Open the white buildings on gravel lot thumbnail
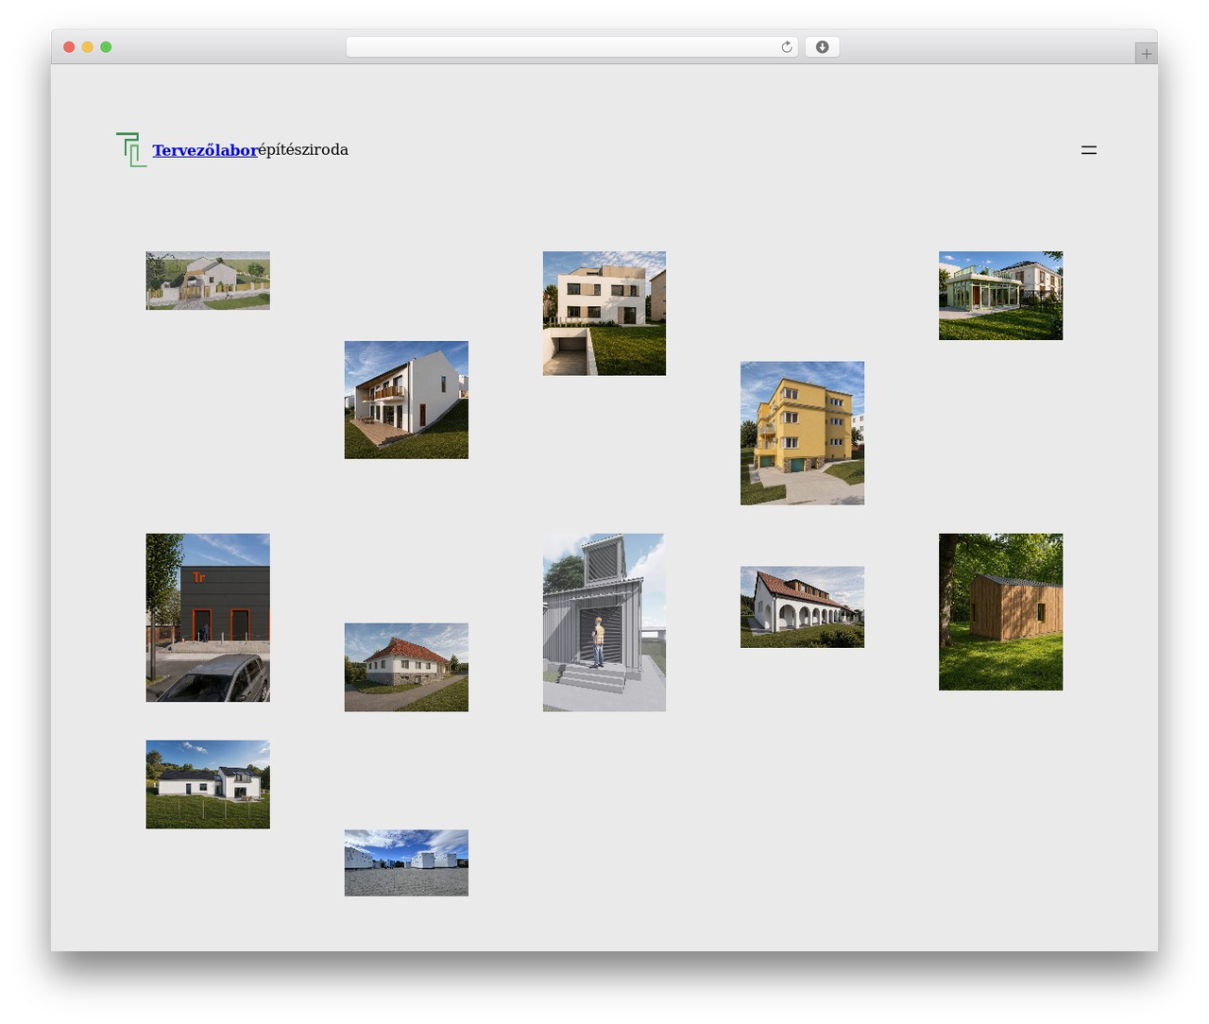 tap(406, 863)
